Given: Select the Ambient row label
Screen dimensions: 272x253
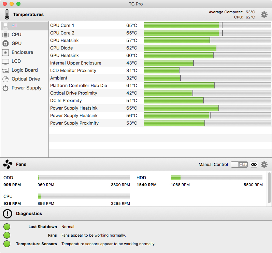Looking at the screenshot, I should [x=59, y=78].
